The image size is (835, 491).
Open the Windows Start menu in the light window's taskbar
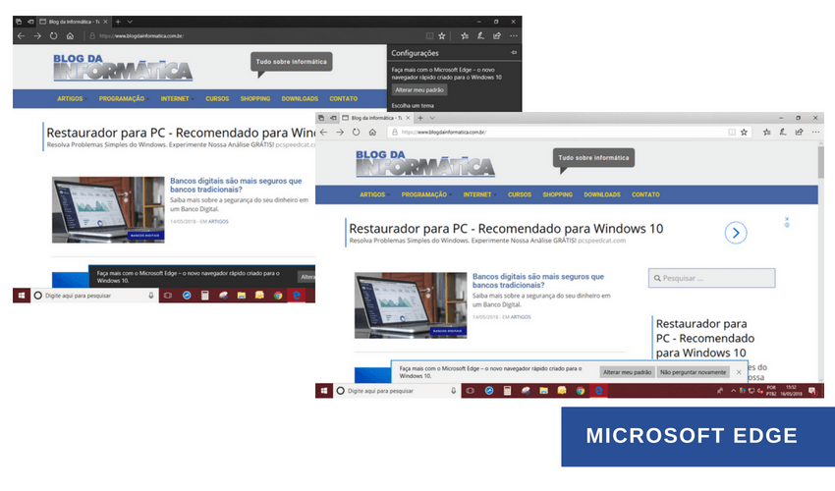324,391
